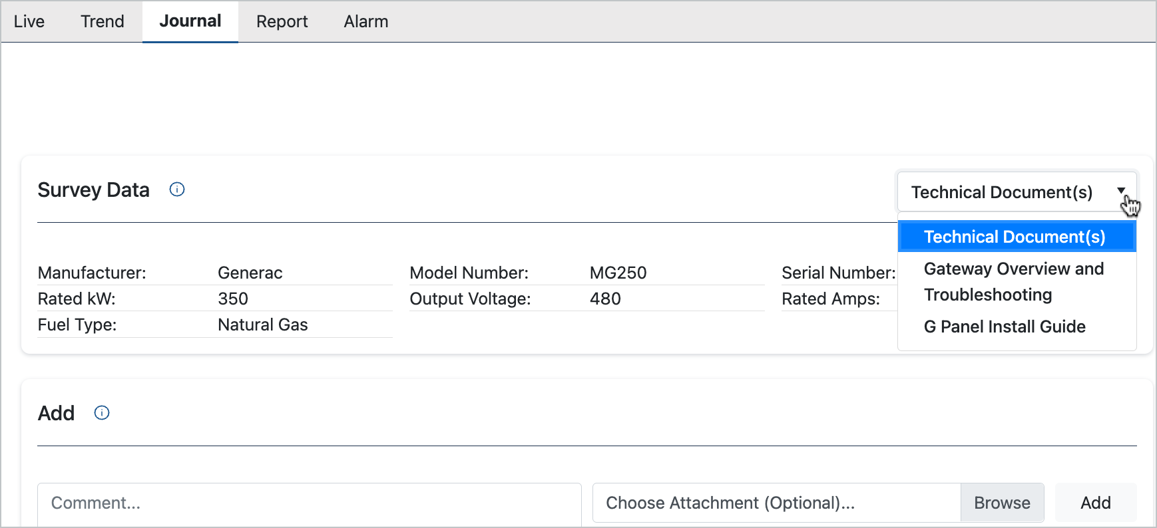Click the info icon beside Add heading
This screenshot has height=528, width=1157.
tap(102, 413)
